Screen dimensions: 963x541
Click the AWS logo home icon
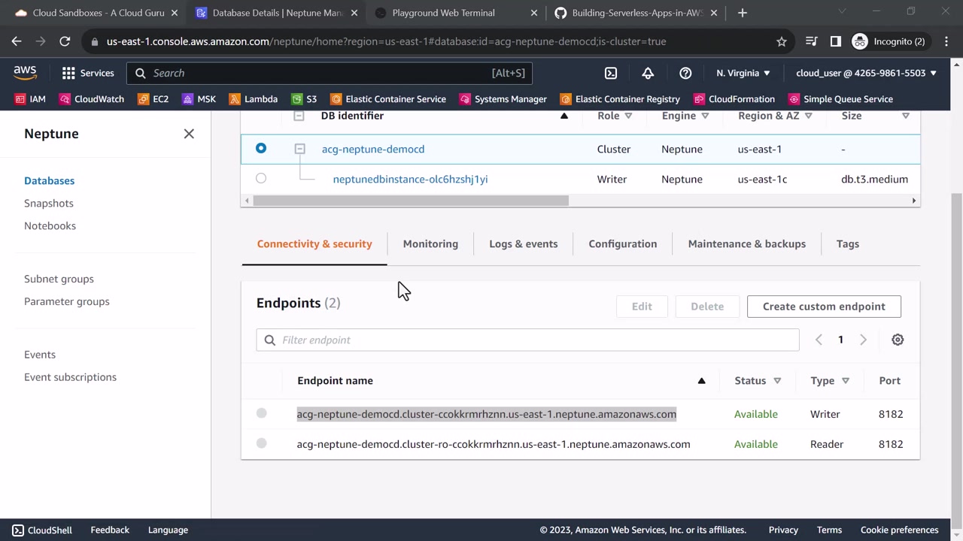(x=25, y=73)
